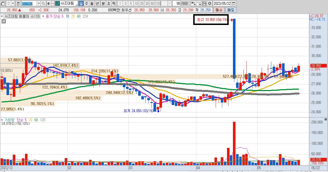Open the calendar date picker icon
The height and width of the screenshot is (172, 328).
click(234, 3)
